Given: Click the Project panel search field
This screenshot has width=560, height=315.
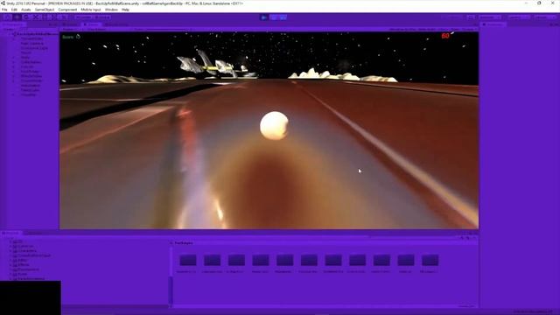Looking at the screenshot, I should coord(414,237).
